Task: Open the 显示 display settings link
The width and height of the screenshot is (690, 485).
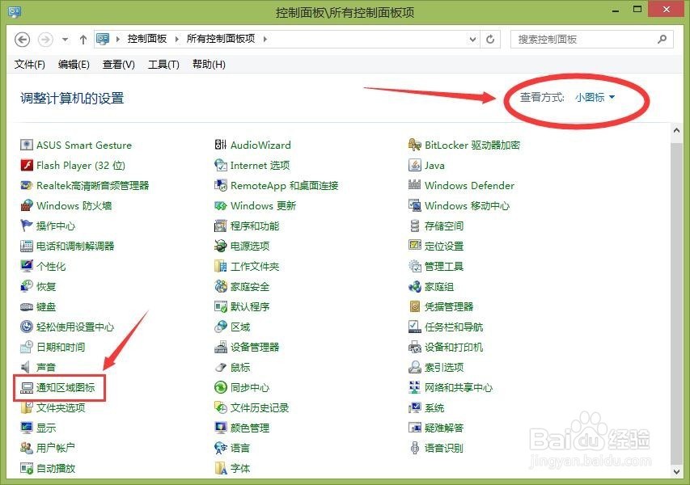Action: pos(46,428)
